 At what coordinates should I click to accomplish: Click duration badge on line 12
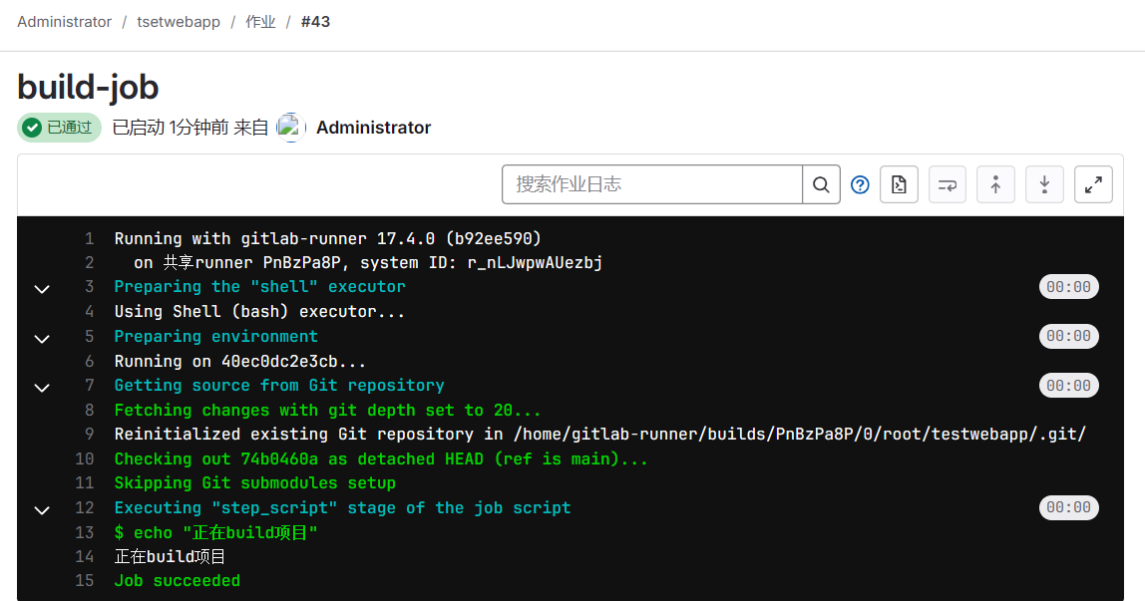(1068, 507)
